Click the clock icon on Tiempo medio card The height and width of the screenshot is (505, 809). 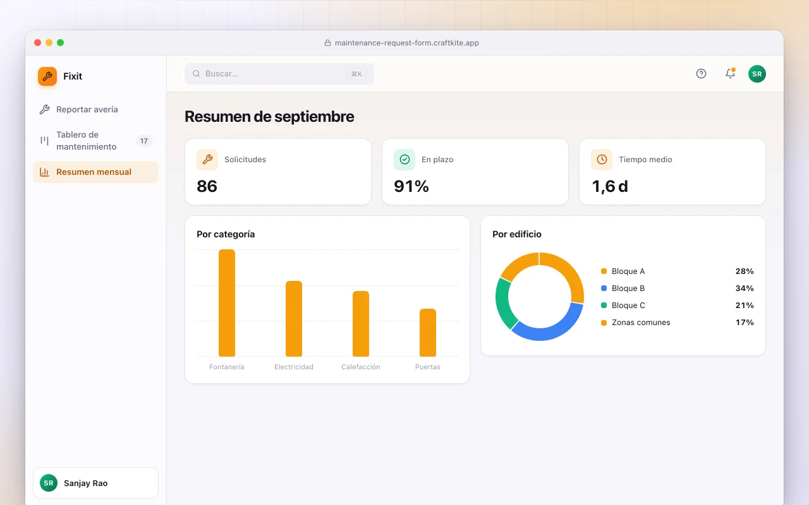click(602, 160)
